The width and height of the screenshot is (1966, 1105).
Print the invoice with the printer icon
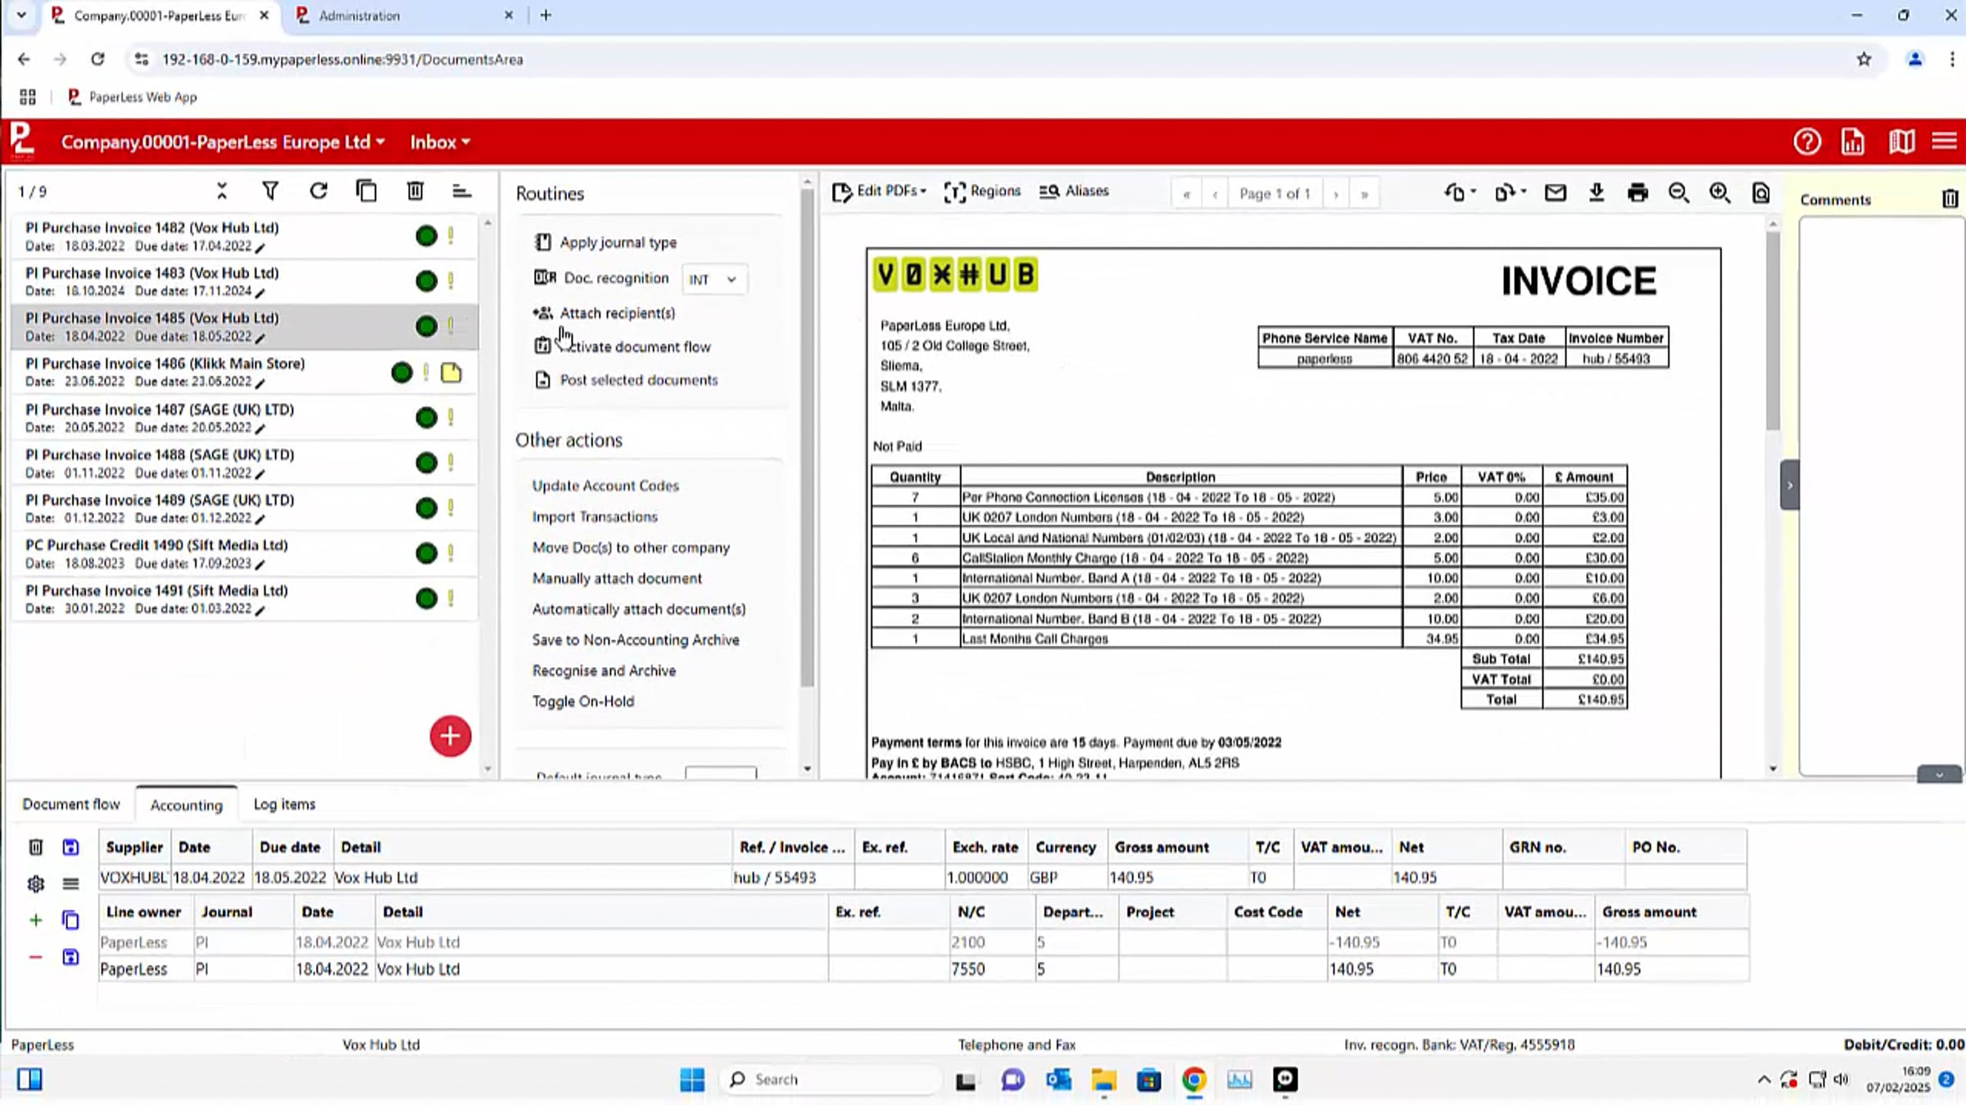click(1637, 193)
